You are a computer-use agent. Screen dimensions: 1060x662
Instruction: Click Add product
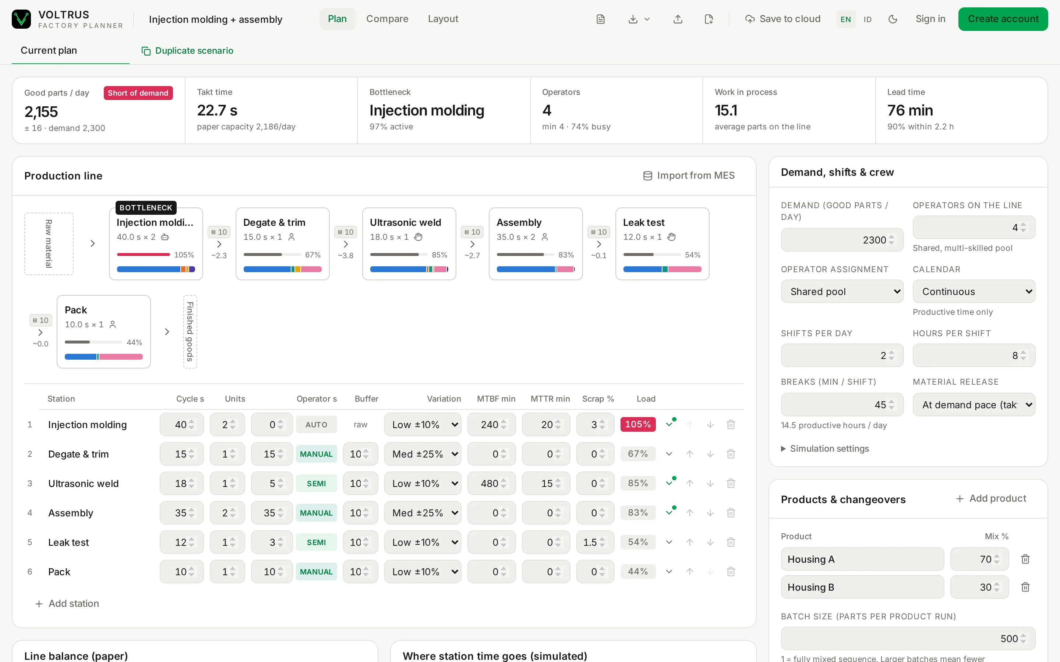pos(991,499)
